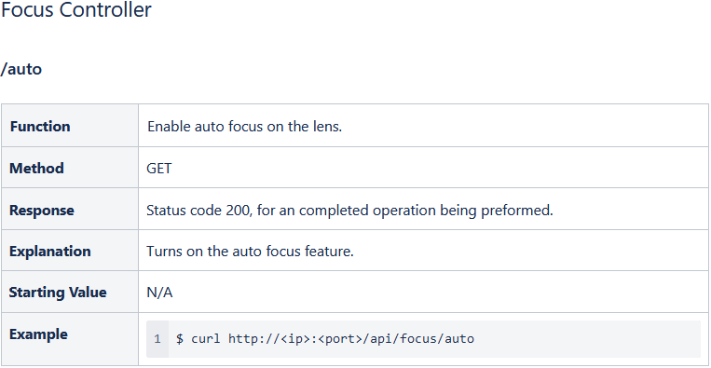
Task: Select the Response row label
Action: click(x=41, y=211)
